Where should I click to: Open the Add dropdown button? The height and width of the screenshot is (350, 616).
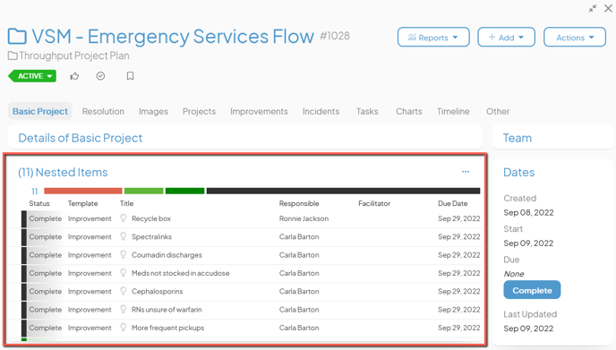point(506,38)
